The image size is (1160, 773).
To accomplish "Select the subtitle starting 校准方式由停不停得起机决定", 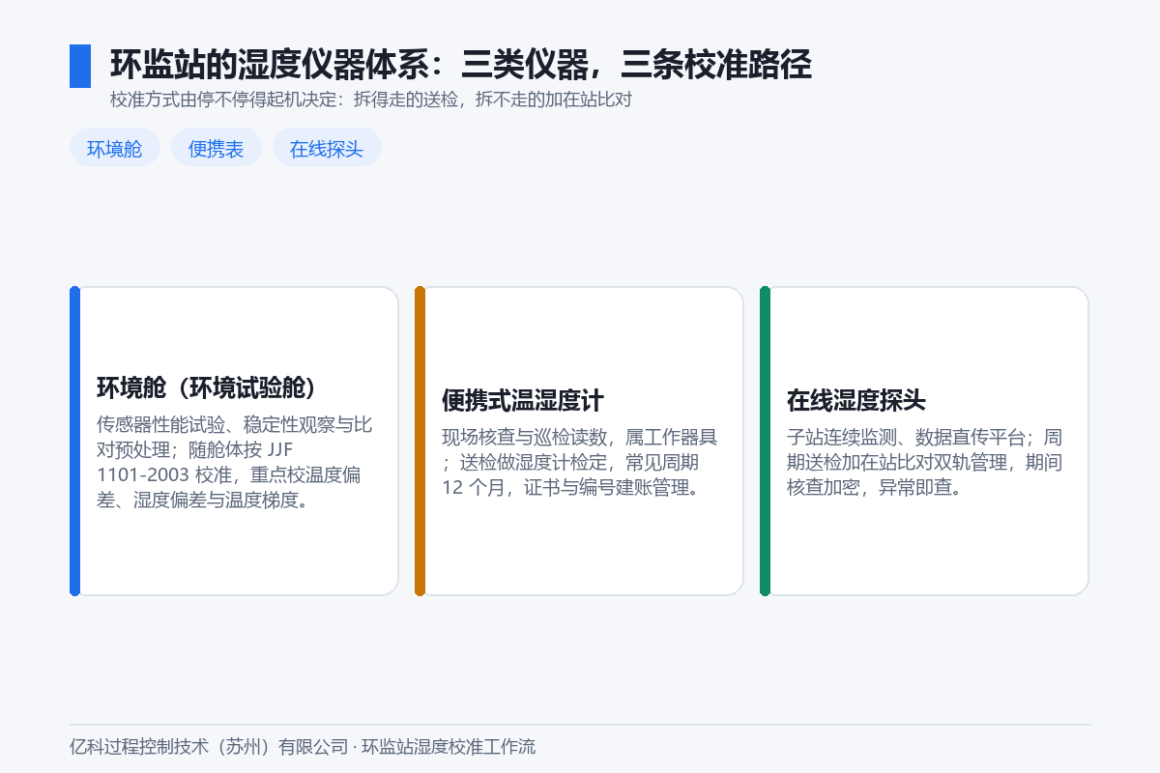I will [x=370, y=100].
